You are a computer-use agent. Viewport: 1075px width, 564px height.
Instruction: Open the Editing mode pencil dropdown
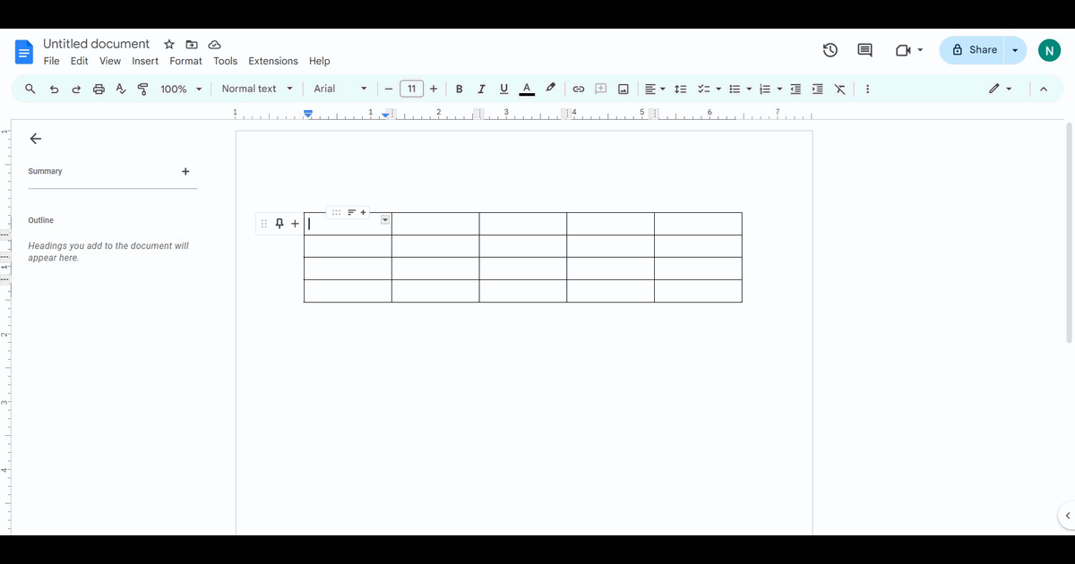[x=1000, y=89]
